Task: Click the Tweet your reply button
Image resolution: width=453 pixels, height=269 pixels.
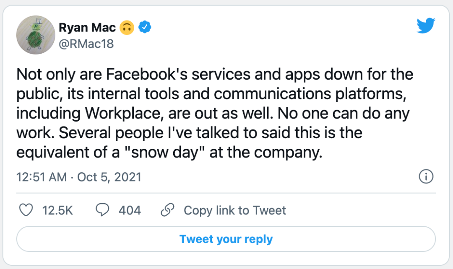Action: click(226, 239)
